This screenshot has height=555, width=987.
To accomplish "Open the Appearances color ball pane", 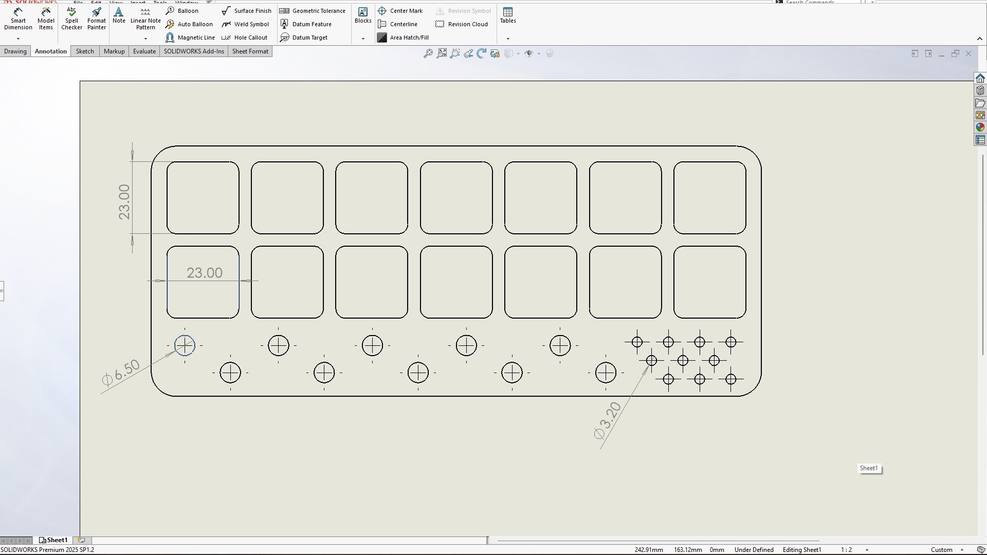I will point(980,127).
